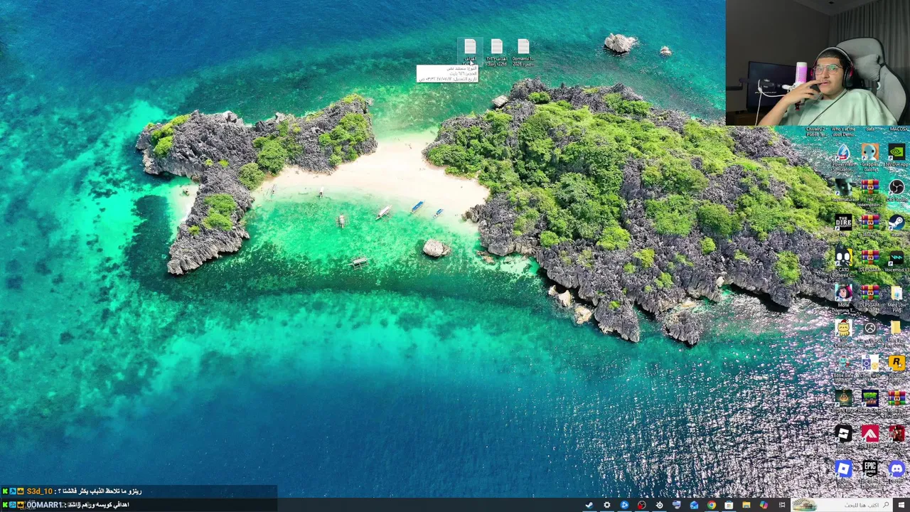The height and width of the screenshot is (512, 910).
Task: Open the This PC icon in the taskbar
Action: [x=677, y=505]
